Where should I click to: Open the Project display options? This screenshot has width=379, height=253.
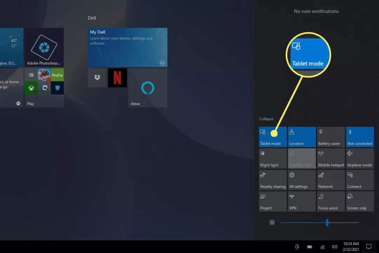pyautogui.click(x=273, y=201)
